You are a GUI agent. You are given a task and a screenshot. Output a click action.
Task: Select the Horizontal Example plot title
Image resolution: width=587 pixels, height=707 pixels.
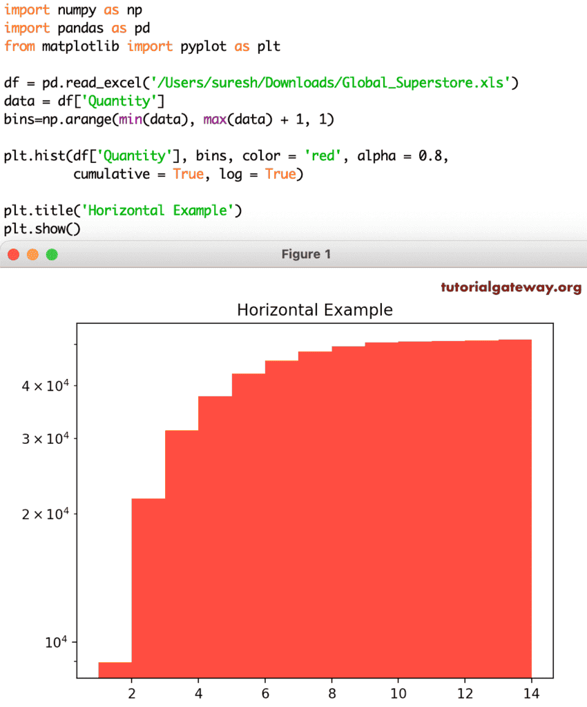point(315,310)
